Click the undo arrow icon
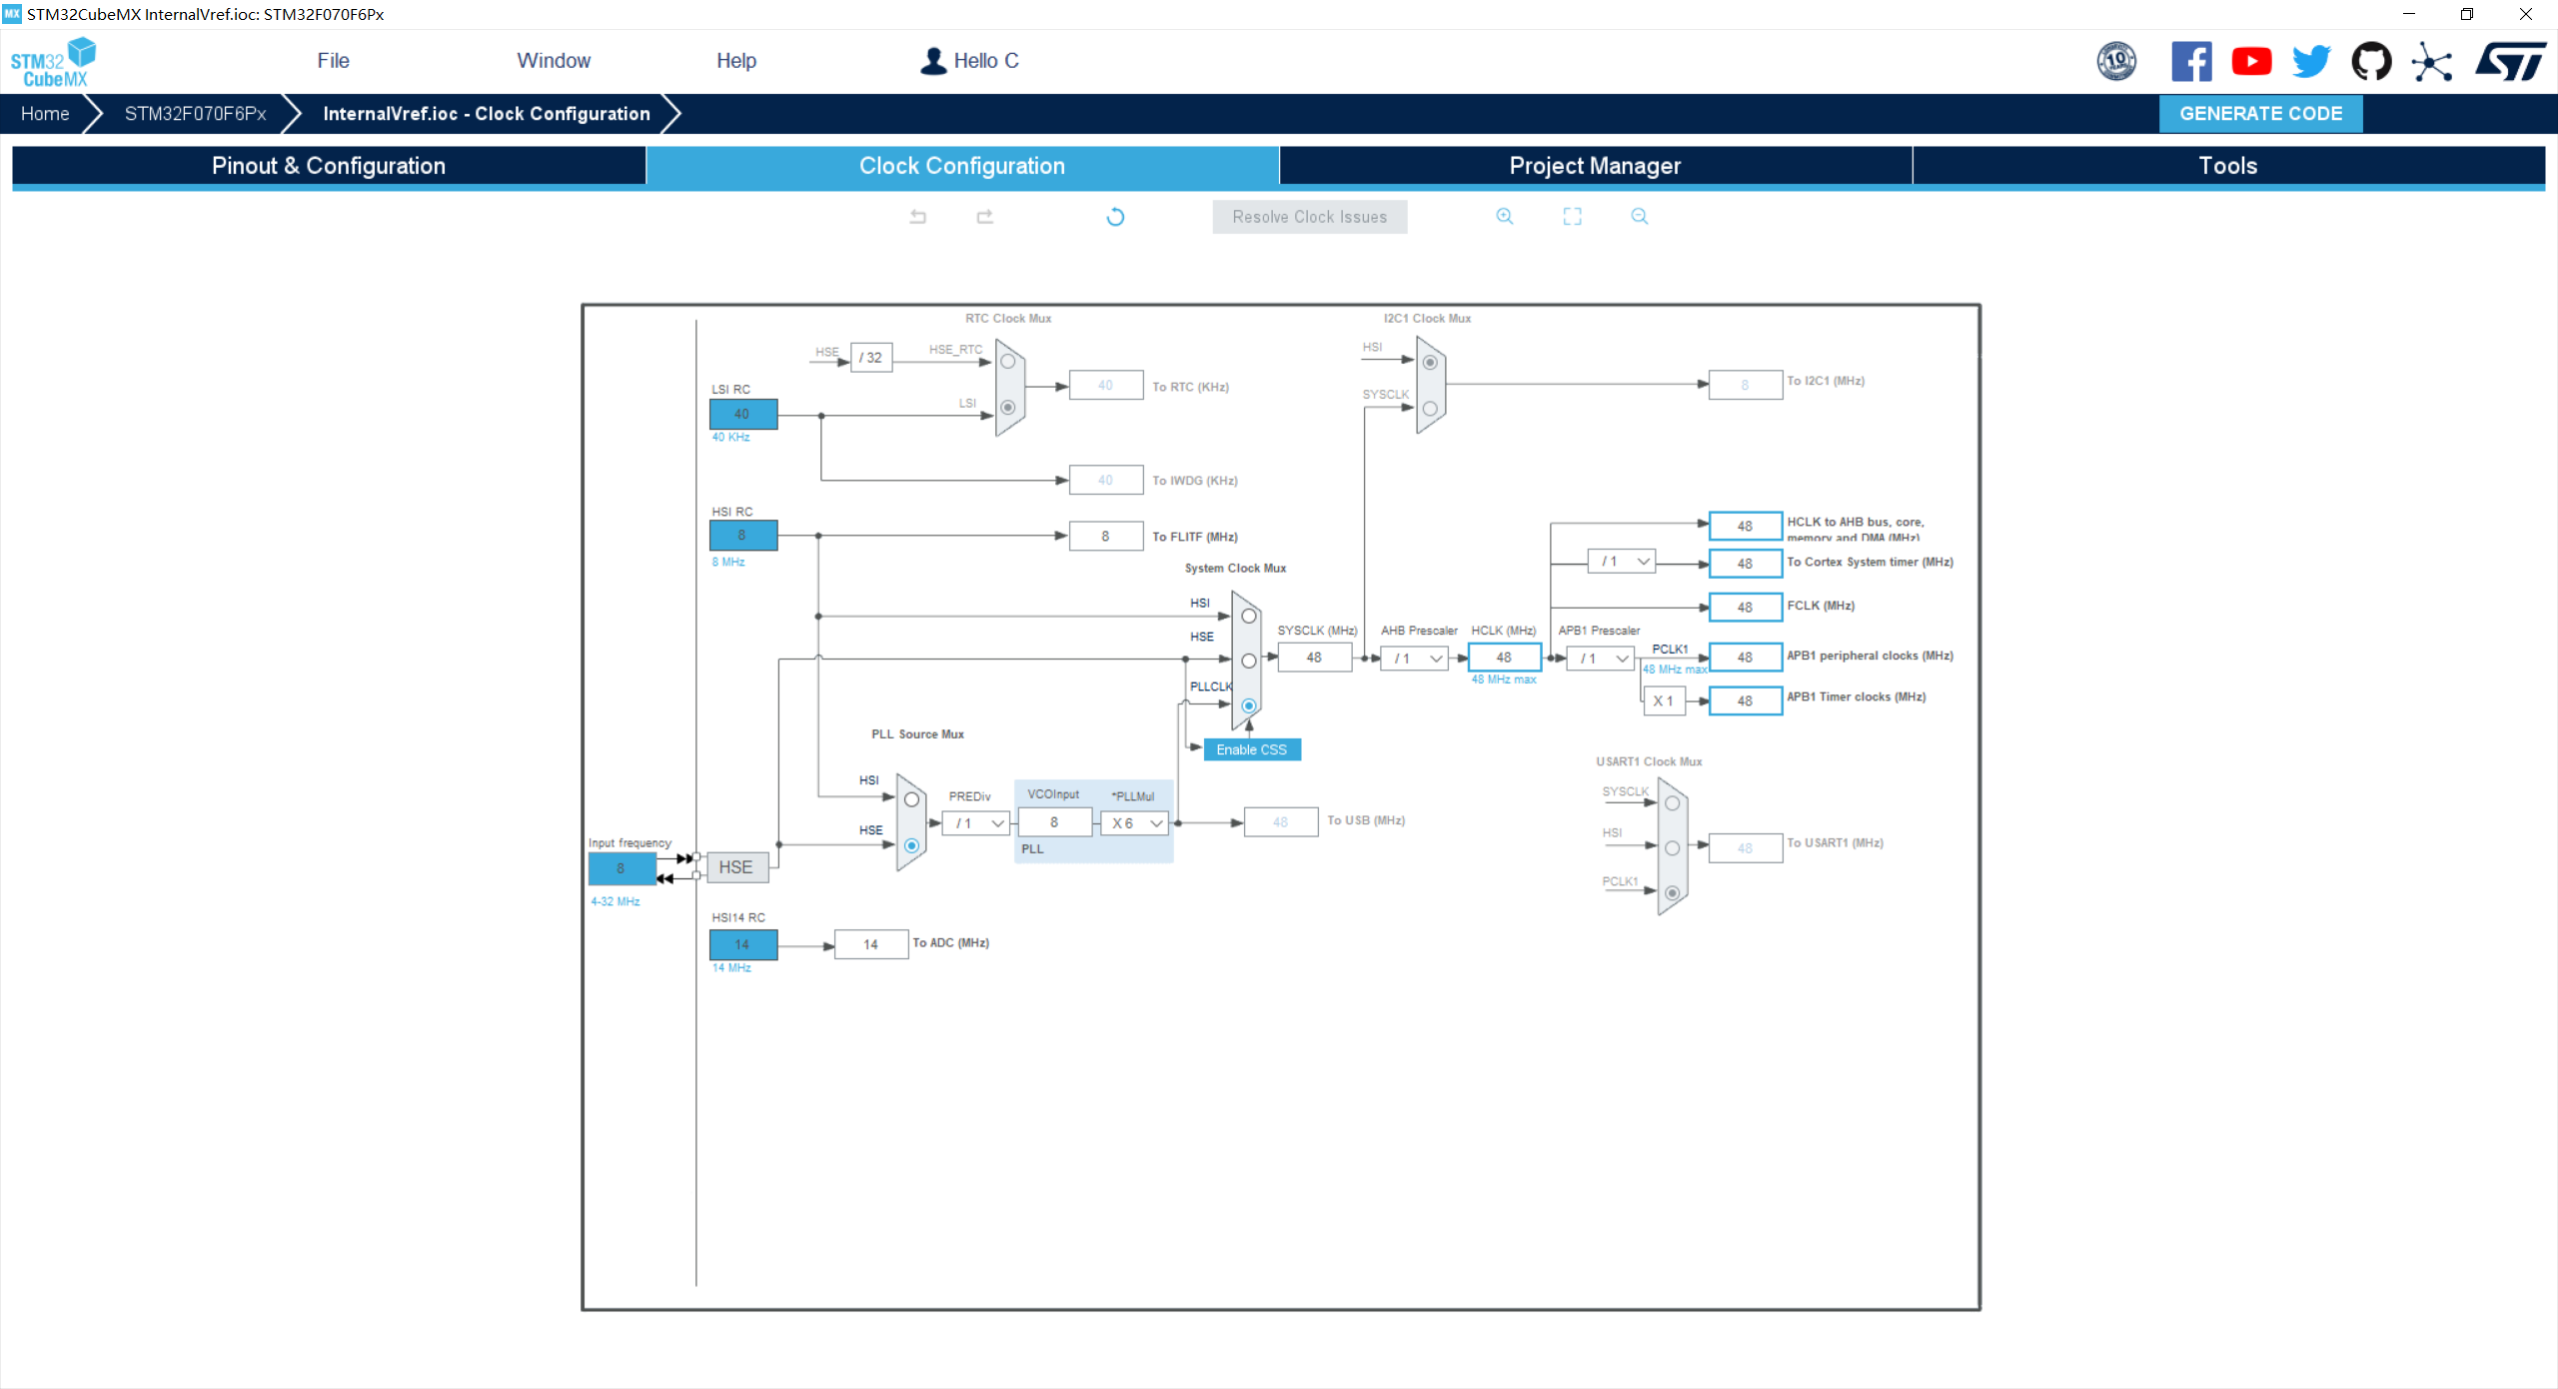The width and height of the screenshot is (2558, 1389). coord(917,217)
